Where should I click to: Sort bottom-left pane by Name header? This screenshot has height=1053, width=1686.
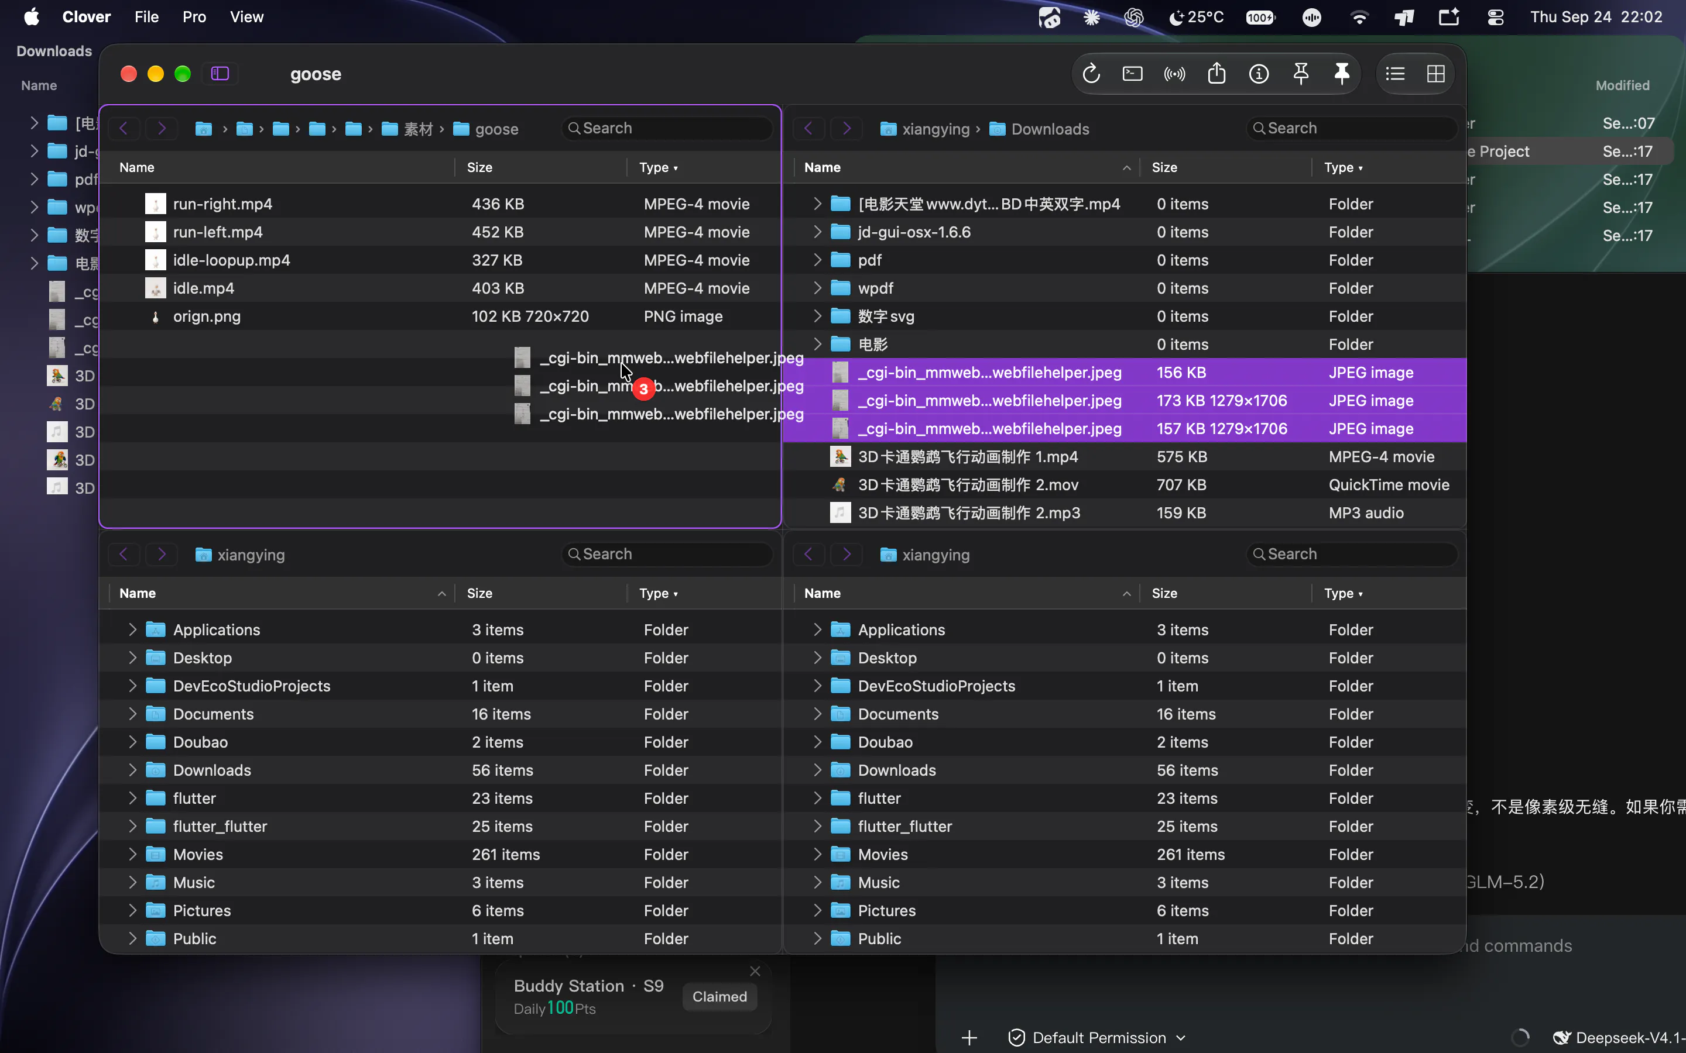click(282, 593)
